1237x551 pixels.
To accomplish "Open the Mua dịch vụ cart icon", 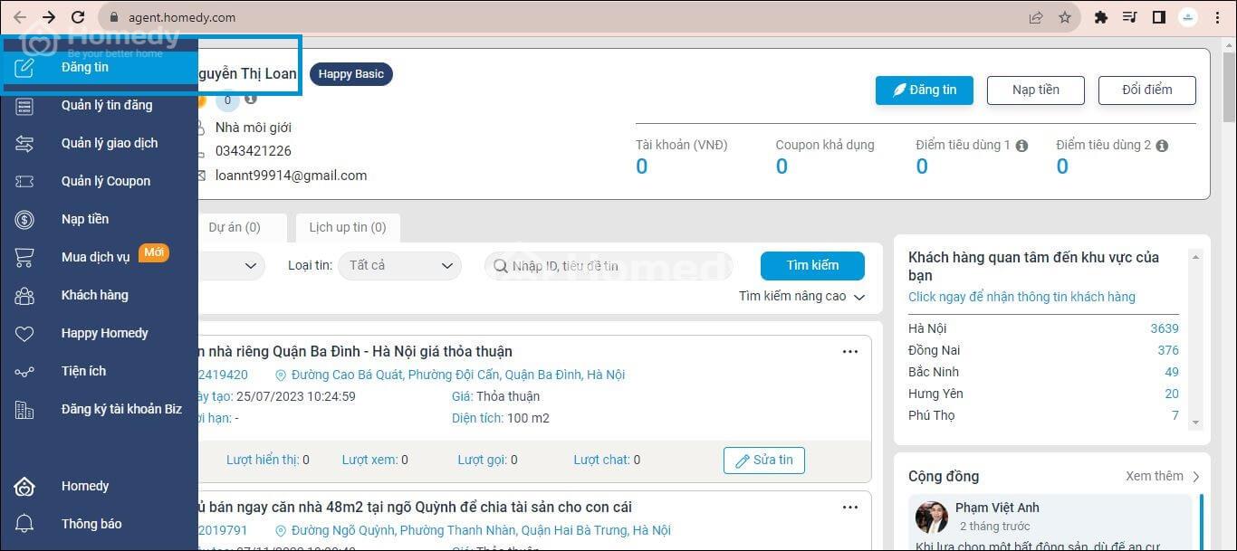I will point(24,257).
